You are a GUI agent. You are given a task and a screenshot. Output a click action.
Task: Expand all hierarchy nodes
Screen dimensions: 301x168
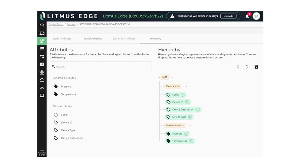pyautogui.click(x=238, y=67)
